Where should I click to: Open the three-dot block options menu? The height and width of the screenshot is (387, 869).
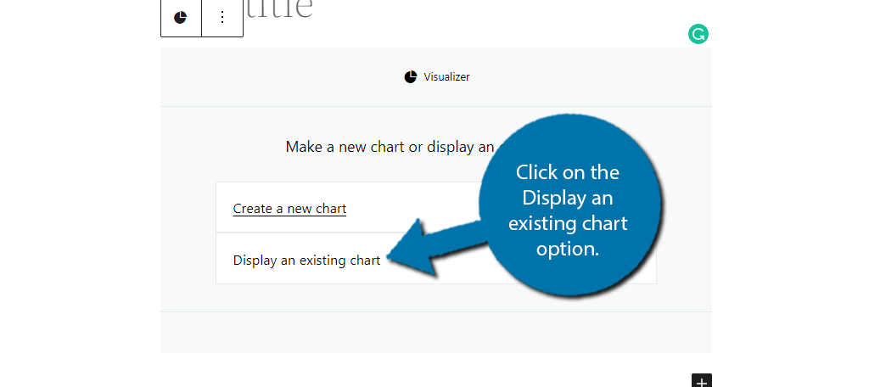[x=222, y=18]
